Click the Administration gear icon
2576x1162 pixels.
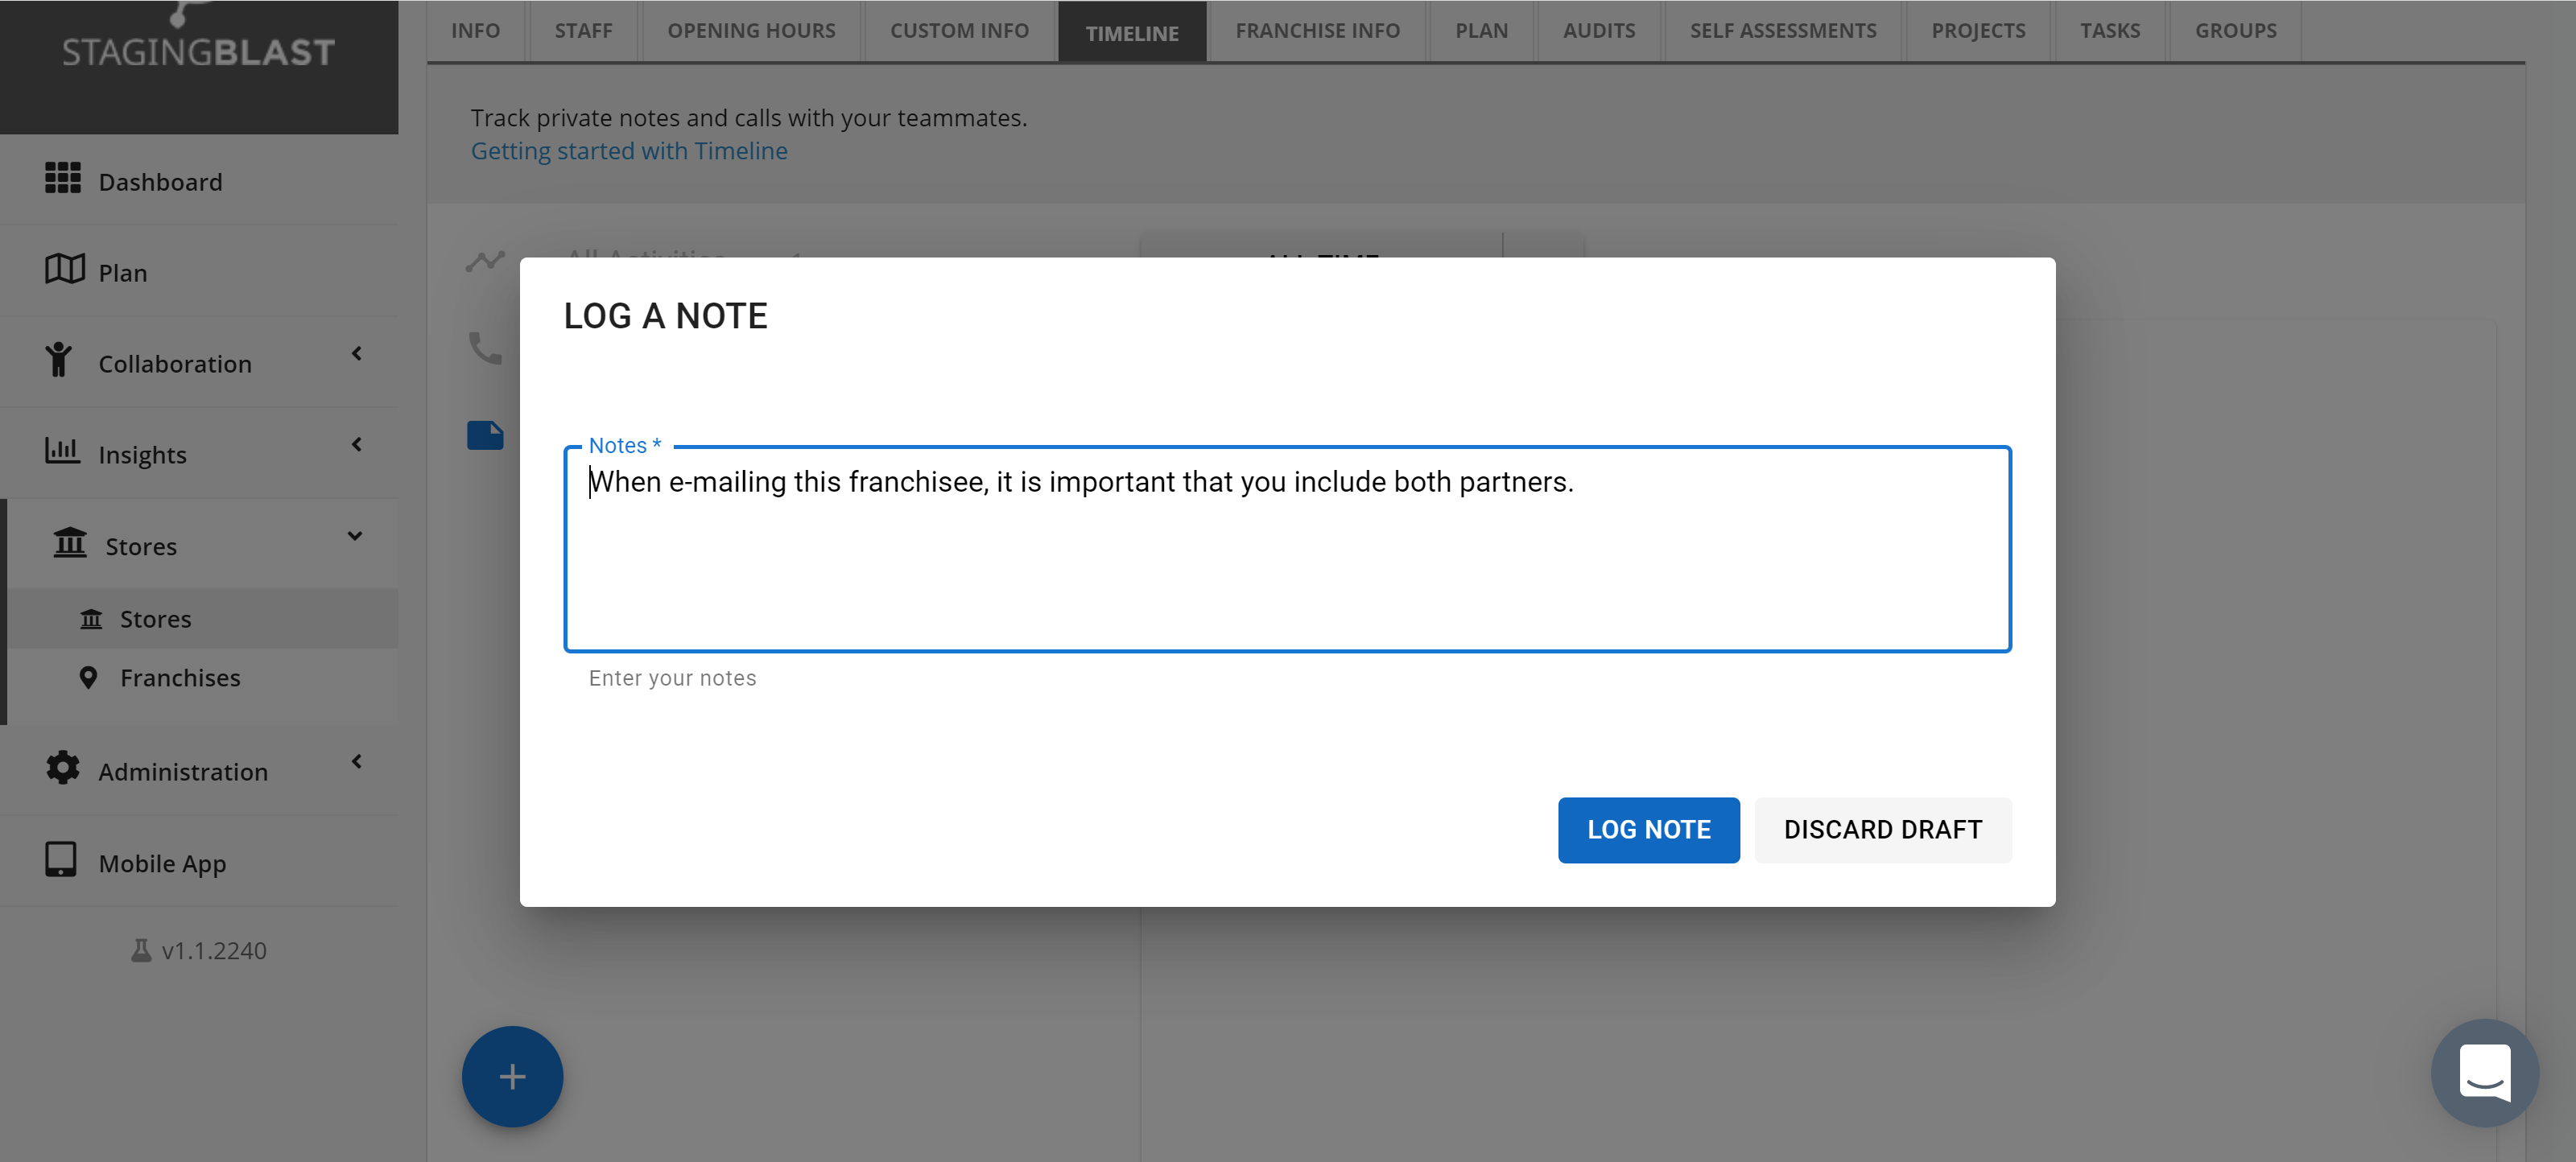pyautogui.click(x=62, y=768)
